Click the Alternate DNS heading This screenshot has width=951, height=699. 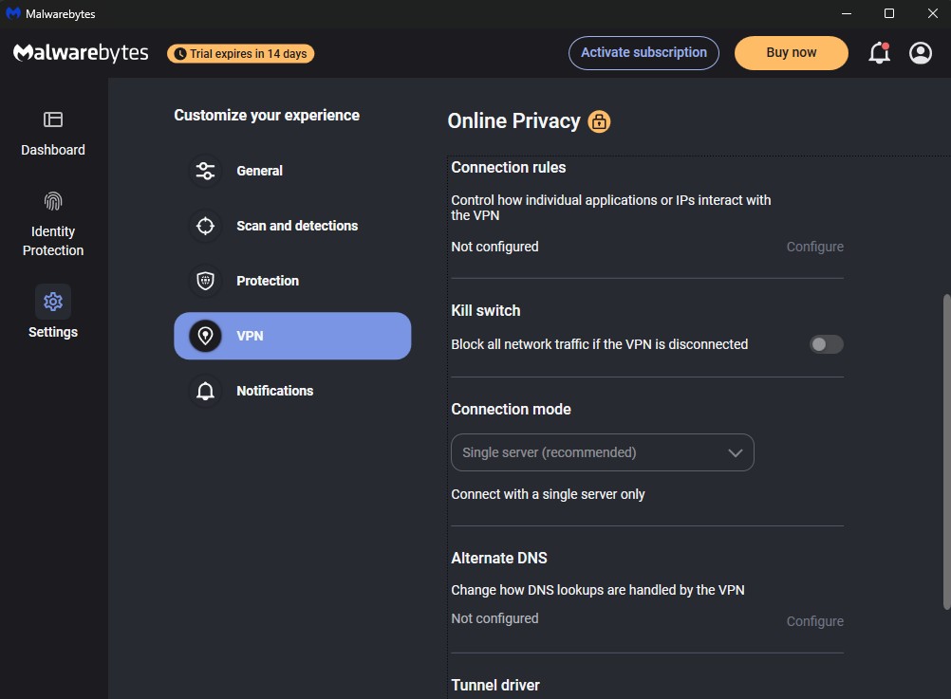pos(499,558)
